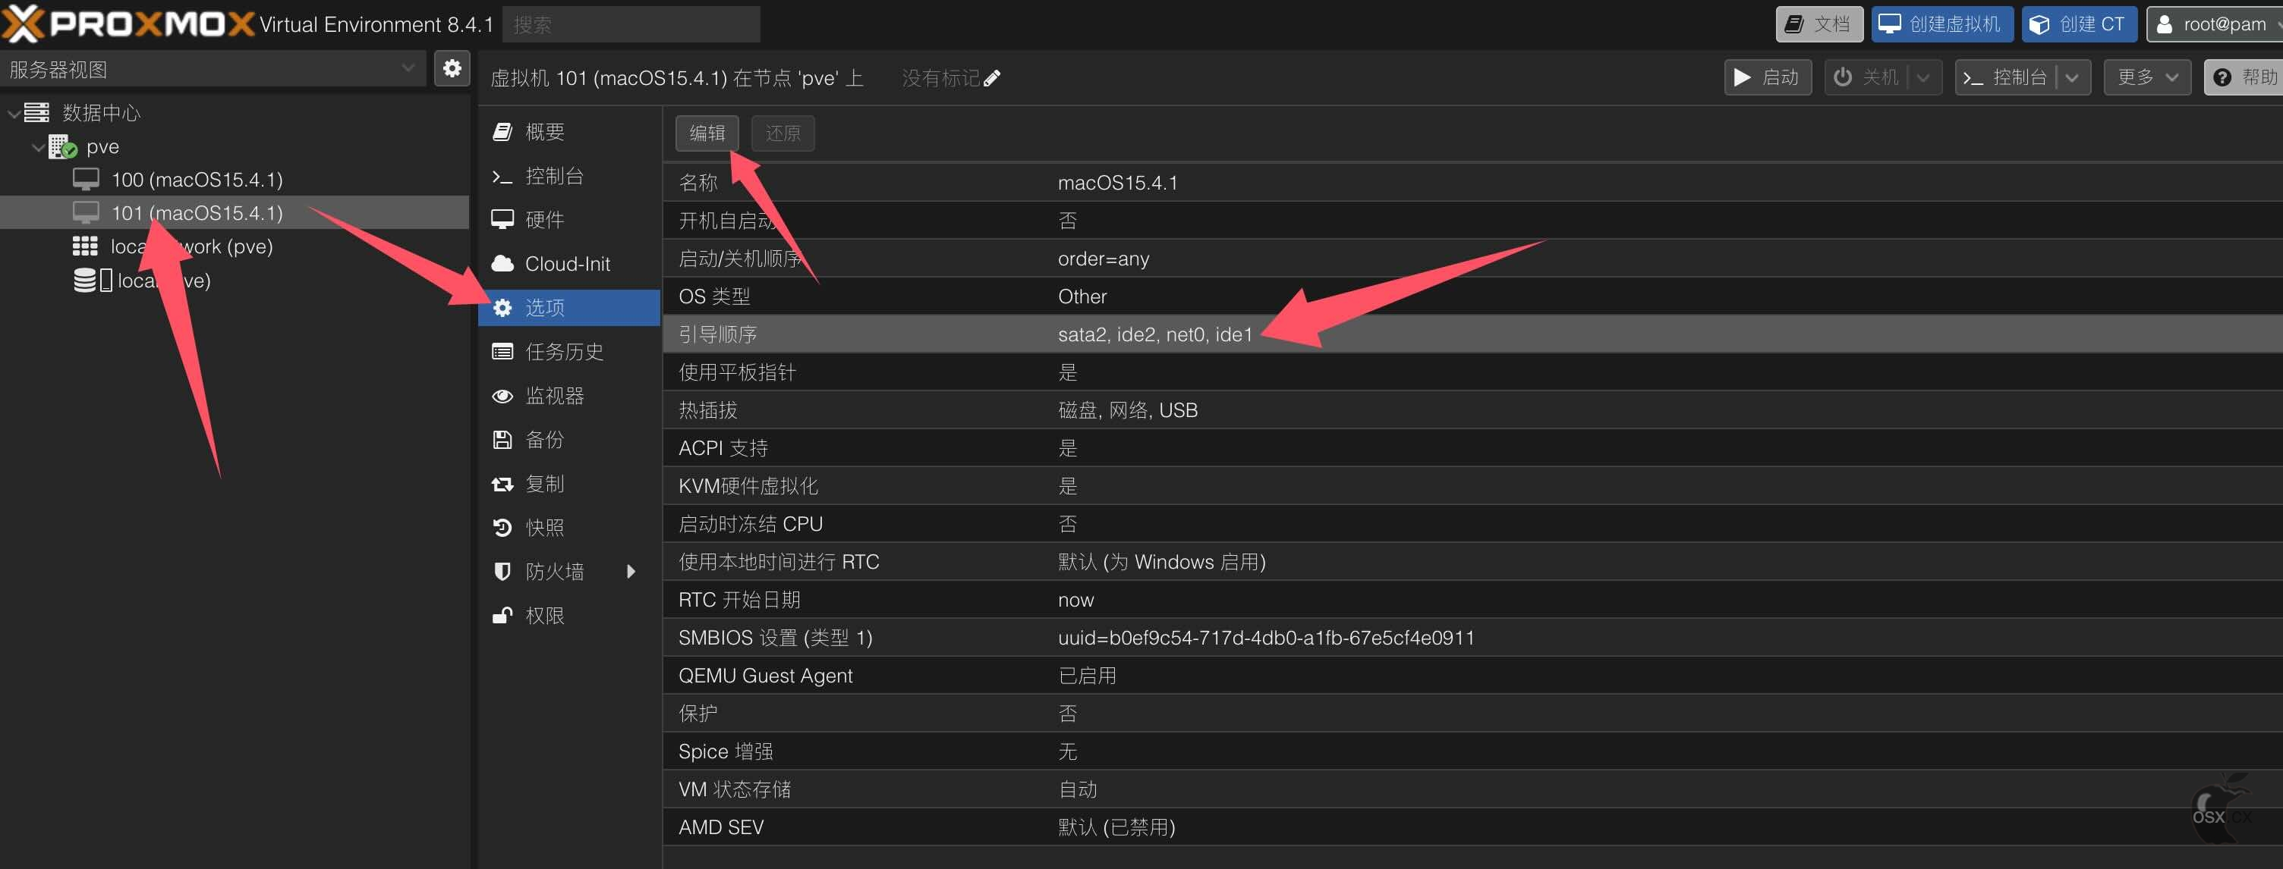Click local storage database icon
Viewport: 2283px width, 869px height.
pos(84,281)
